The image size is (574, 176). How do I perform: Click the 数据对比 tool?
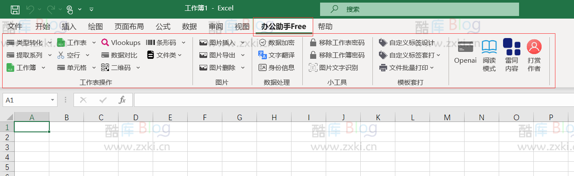(x=119, y=55)
